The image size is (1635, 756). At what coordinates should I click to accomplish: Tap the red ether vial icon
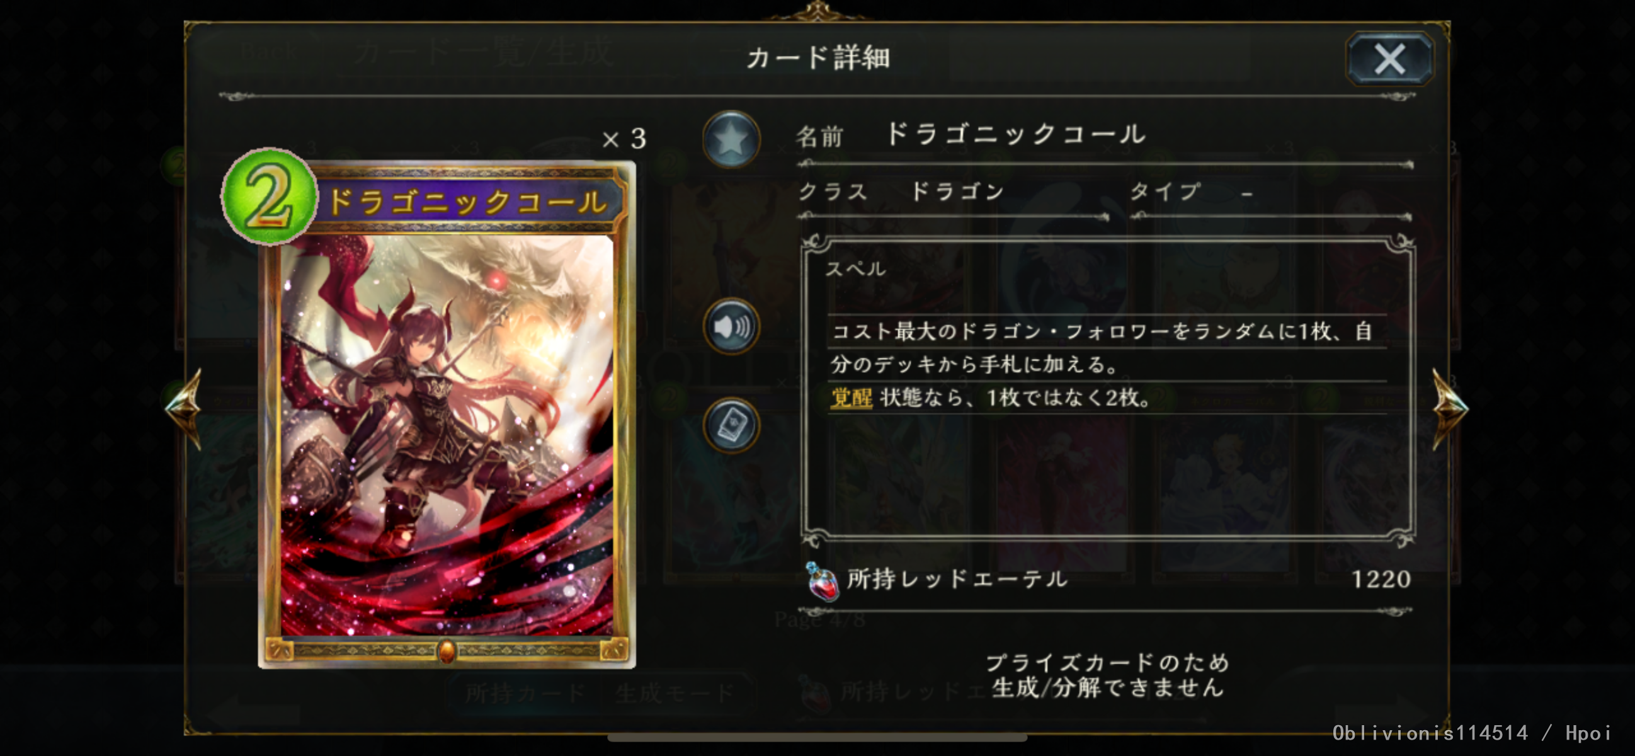(x=821, y=581)
